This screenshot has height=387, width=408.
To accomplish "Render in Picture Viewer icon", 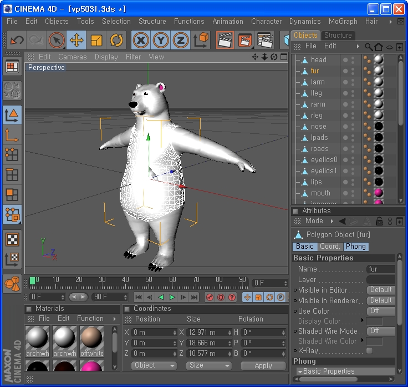I will [245, 40].
